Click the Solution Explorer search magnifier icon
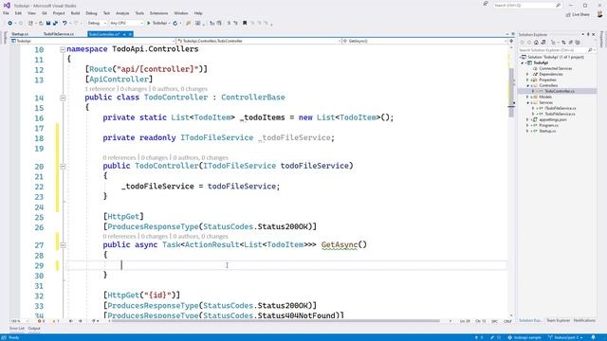This screenshot has width=607, height=341. [590, 50]
